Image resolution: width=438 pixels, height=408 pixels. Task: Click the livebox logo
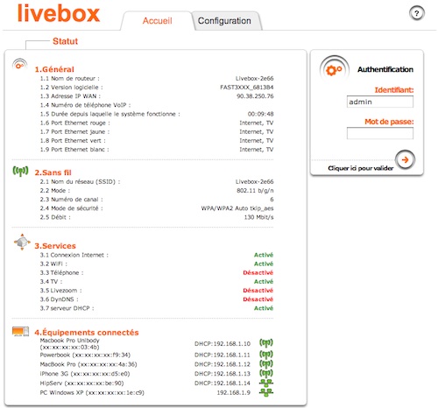coord(59,13)
